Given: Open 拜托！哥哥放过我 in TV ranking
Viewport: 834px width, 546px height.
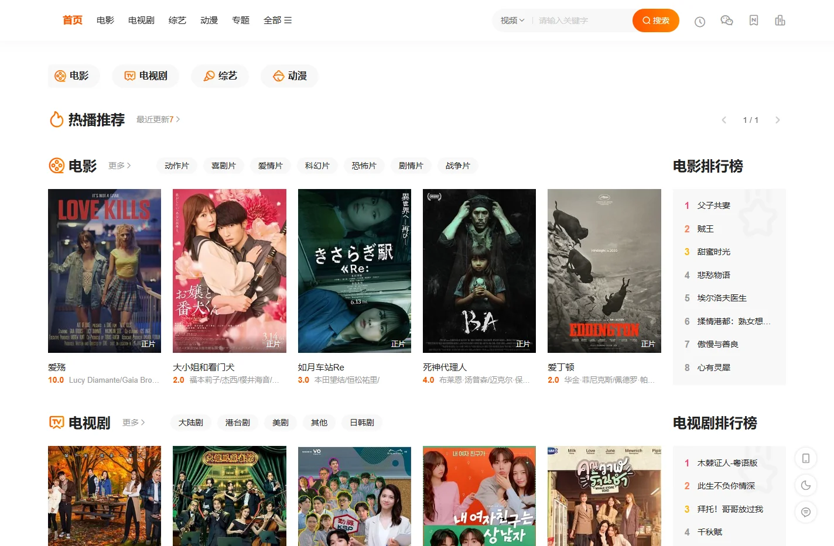Looking at the screenshot, I should tap(730, 509).
